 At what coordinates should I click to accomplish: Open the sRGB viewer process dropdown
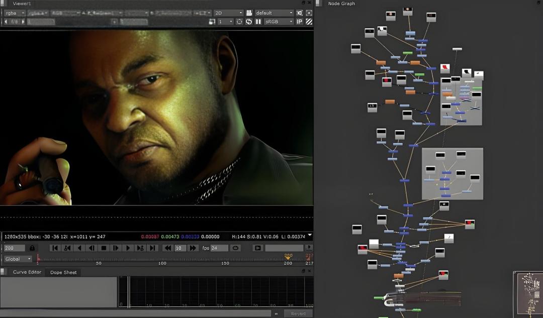click(279, 22)
